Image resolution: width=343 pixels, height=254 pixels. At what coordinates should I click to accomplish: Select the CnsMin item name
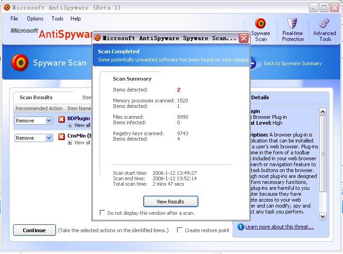79,136
